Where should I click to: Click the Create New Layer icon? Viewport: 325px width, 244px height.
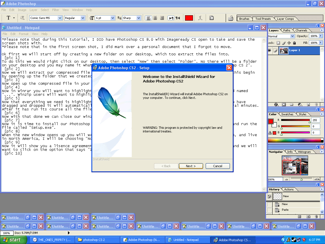point(308,104)
